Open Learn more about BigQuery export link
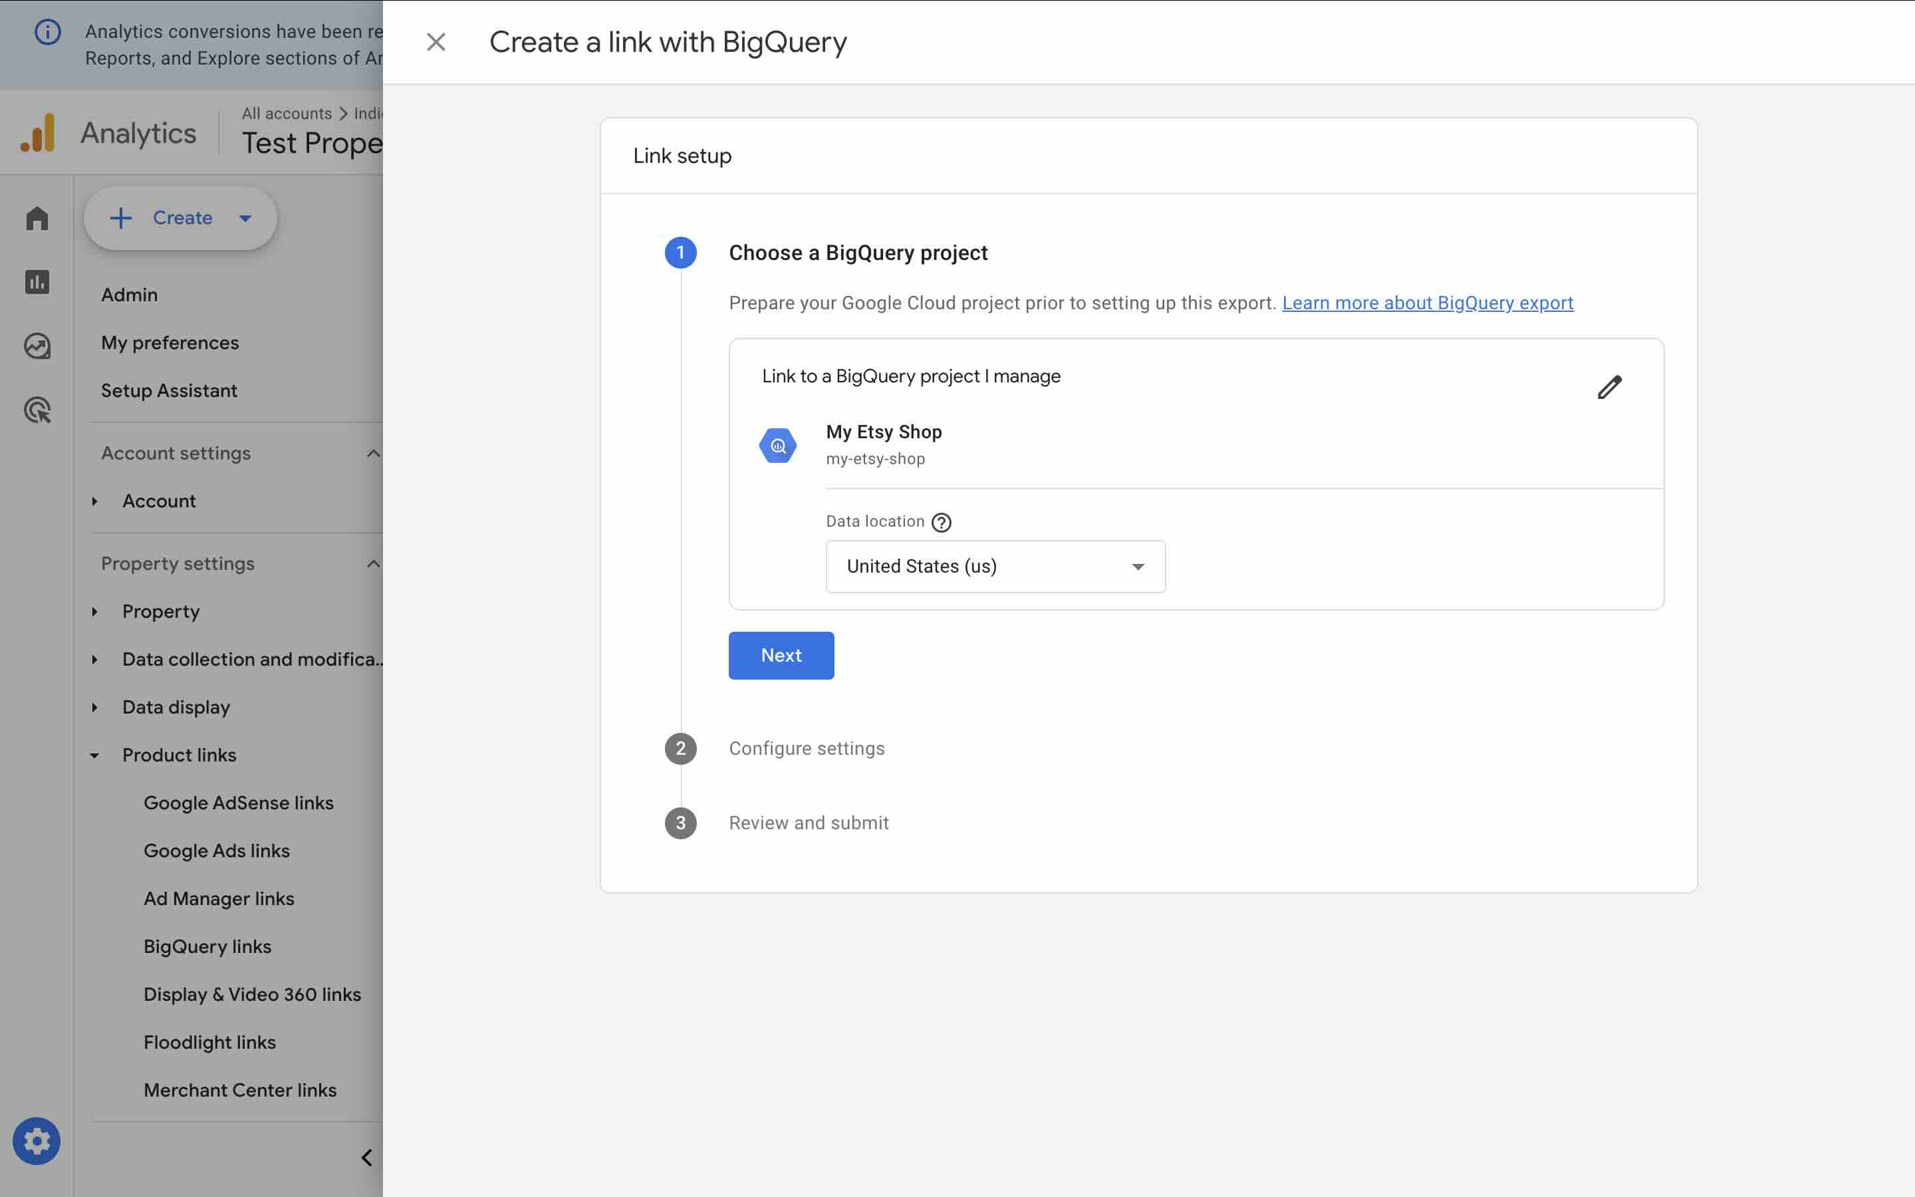 click(x=1427, y=303)
